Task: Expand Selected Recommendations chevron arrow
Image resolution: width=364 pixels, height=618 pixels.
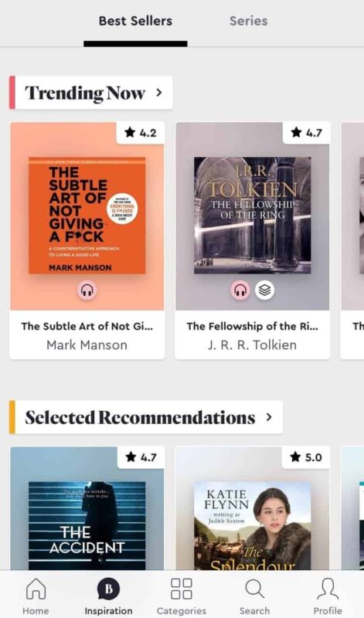Action: tap(269, 417)
